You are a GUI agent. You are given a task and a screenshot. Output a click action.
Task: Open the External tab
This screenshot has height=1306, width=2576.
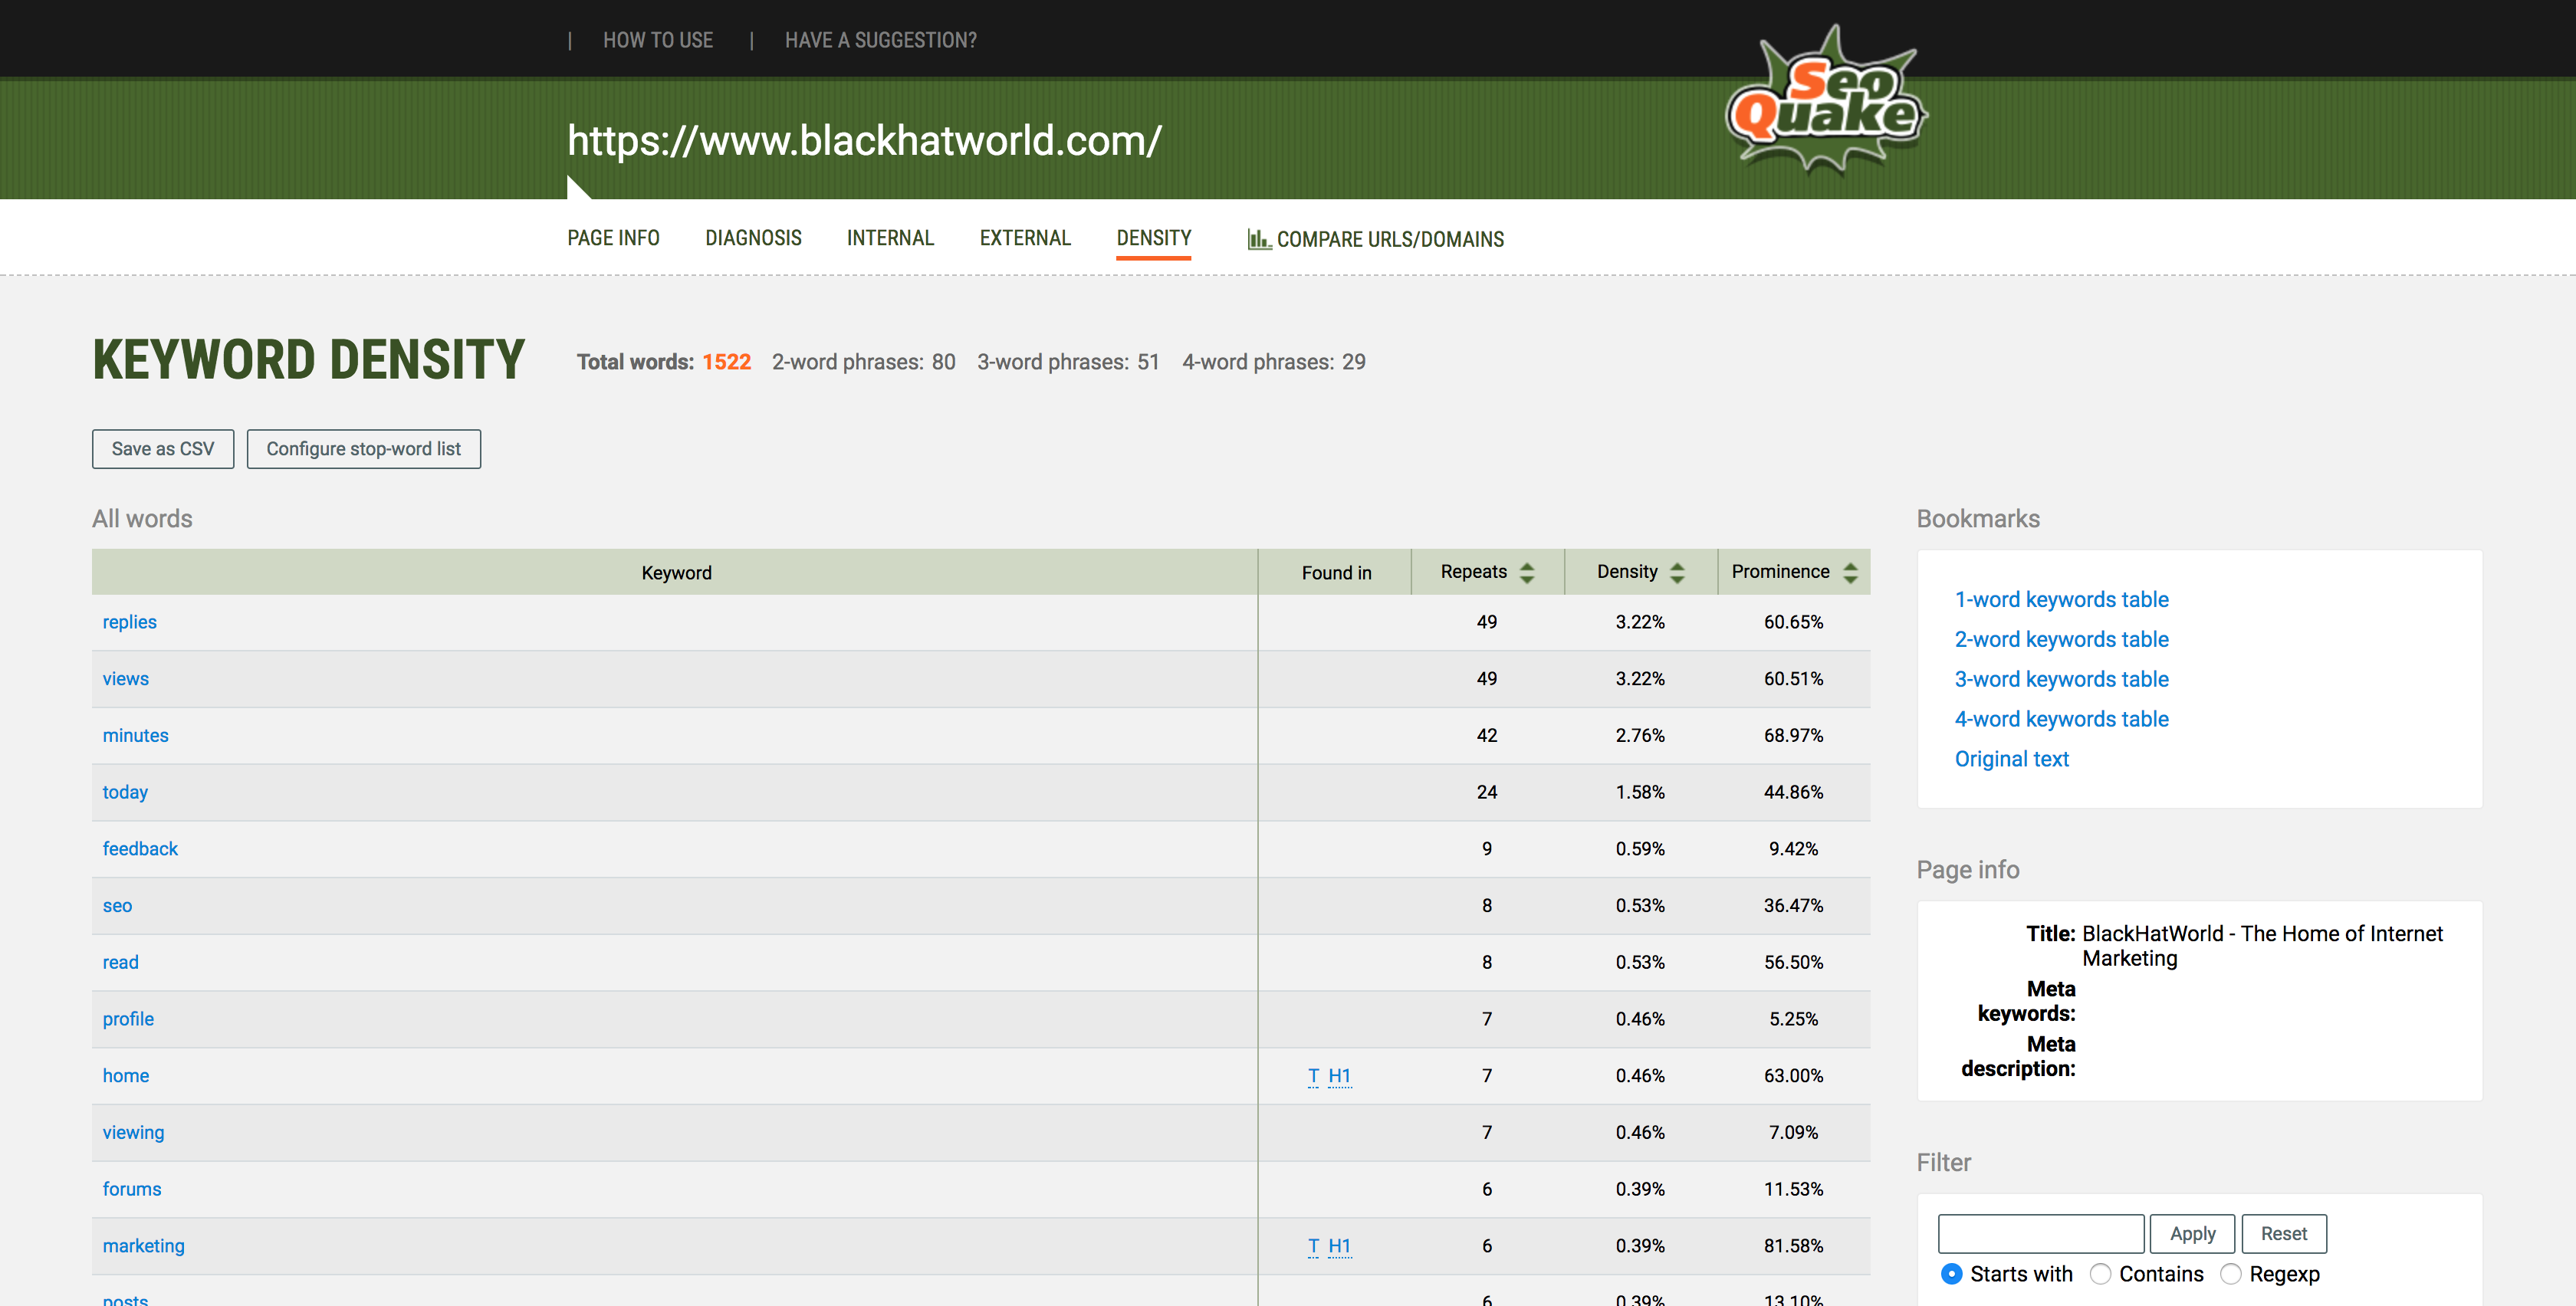pyautogui.click(x=1025, y=238)
